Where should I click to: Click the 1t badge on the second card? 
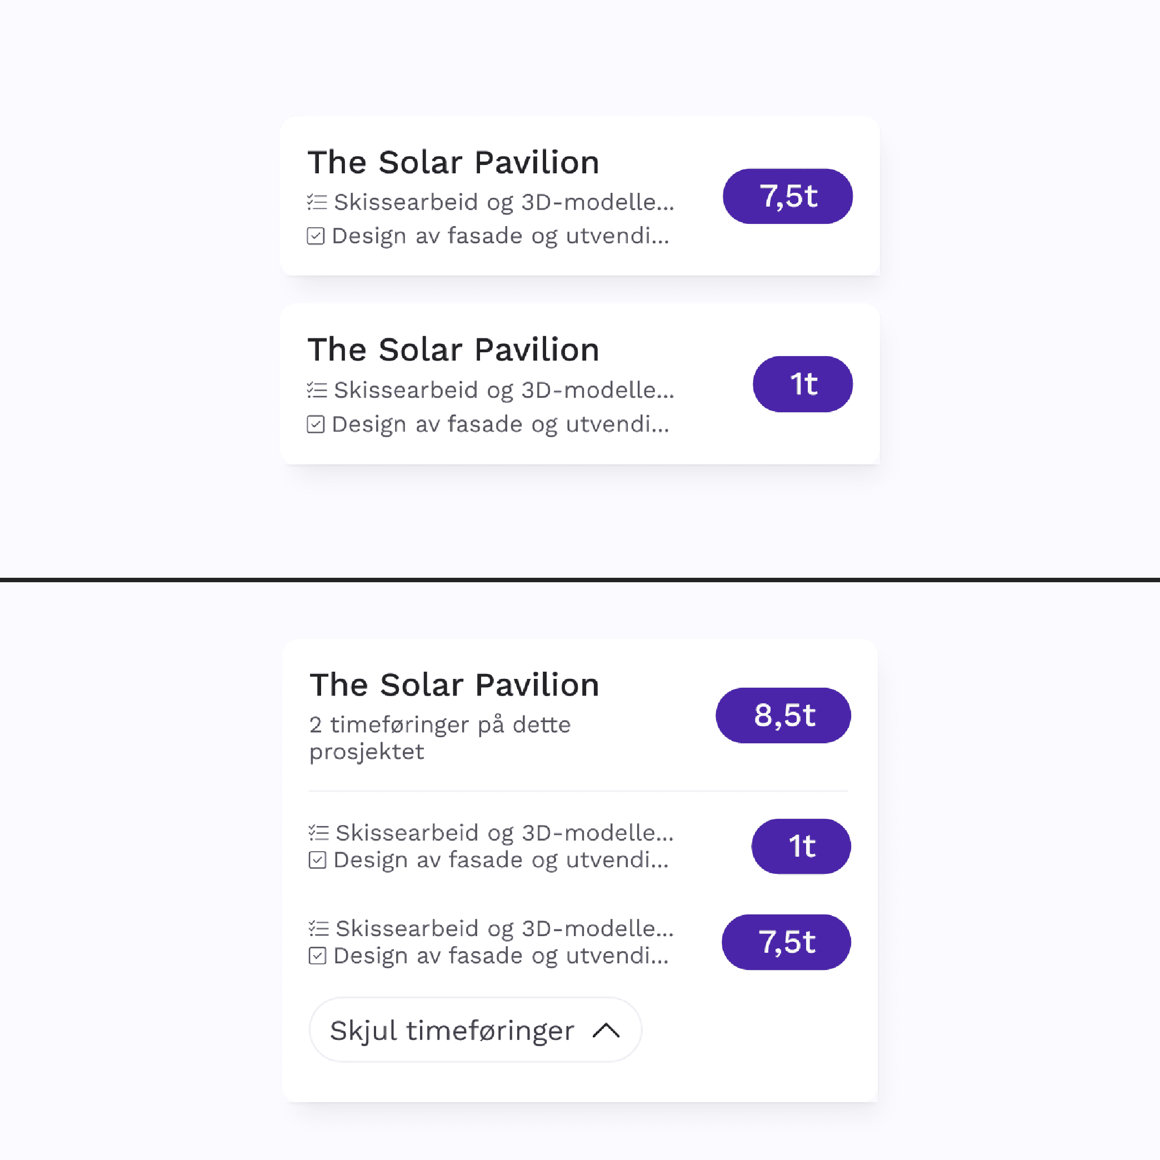coord(802,384)
